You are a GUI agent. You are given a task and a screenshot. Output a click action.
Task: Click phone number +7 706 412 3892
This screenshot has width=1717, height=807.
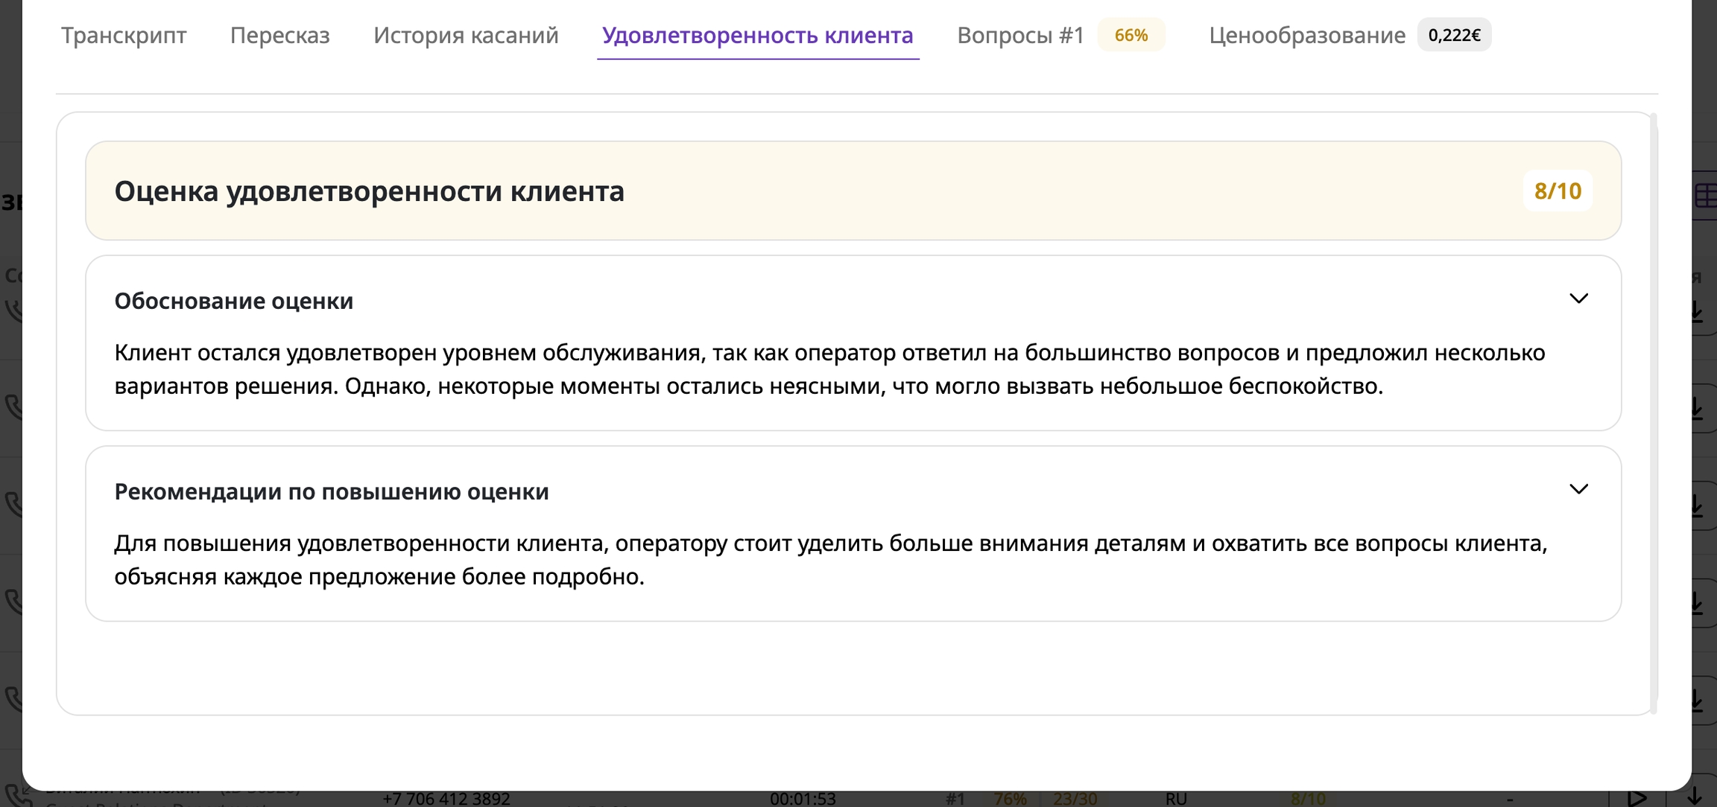(446, 799)
